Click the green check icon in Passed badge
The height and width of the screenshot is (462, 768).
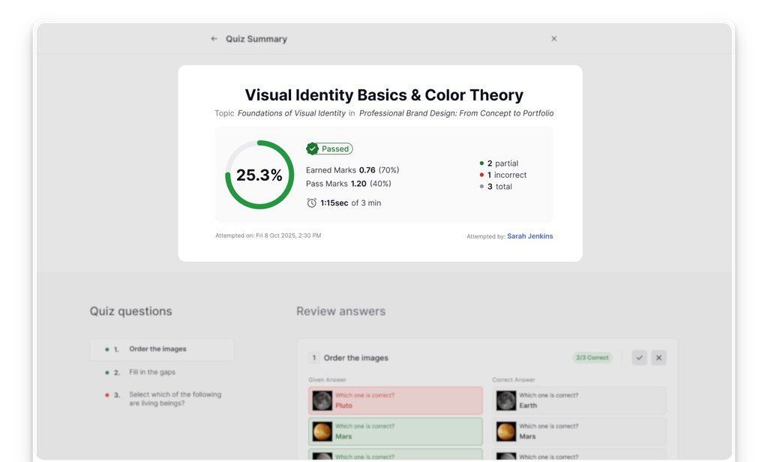pyautogui.click(x=313, y=148)
